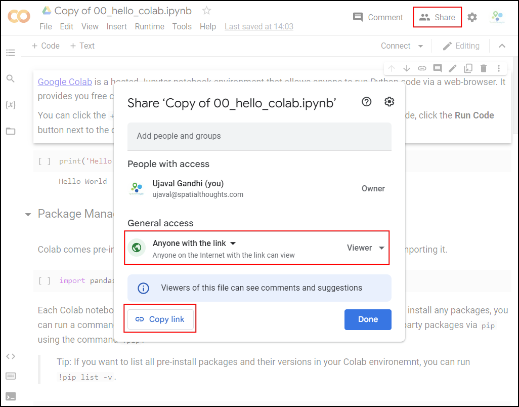
Task: Open the 'Anyone with the link' dropdown
Action: pos(194,243)
